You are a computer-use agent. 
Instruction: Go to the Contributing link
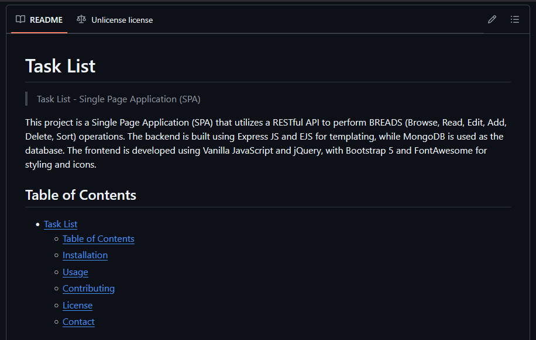(88, 289)
